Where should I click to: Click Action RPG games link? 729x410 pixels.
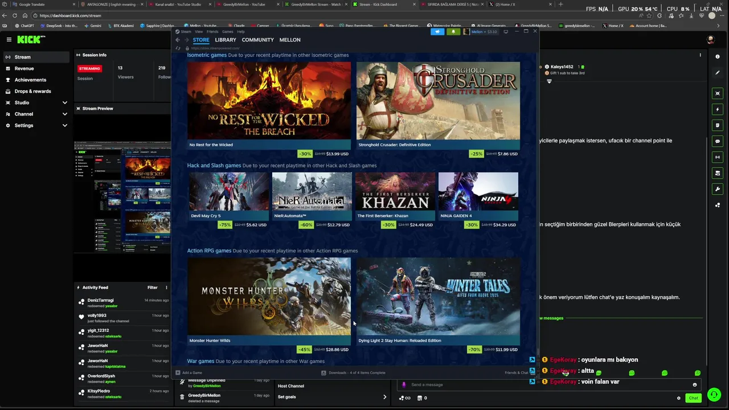[x=209, y=251]
